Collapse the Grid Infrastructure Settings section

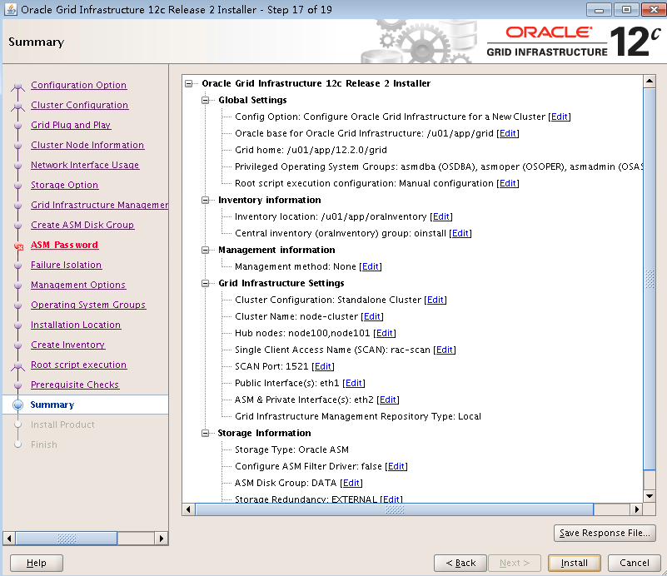(206, 284)
